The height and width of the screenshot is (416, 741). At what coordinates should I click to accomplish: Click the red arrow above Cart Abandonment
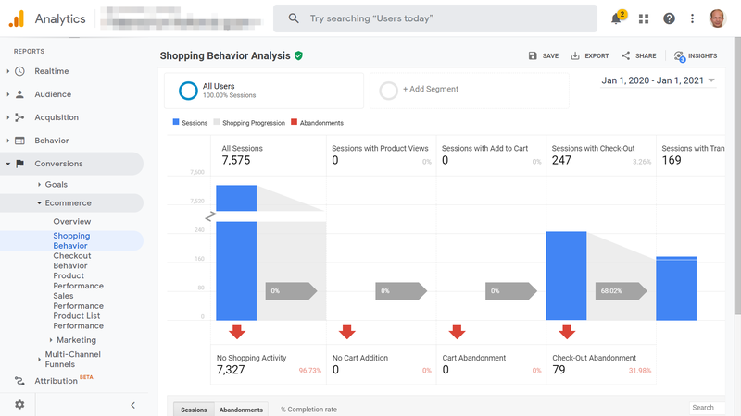tap(457, 332)
